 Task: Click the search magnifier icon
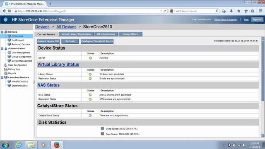(x=217, y=11)
